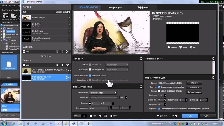This screenshot has width=224, height=126.
Task: Copy settings with copy icon
Action: pos(111,116)
